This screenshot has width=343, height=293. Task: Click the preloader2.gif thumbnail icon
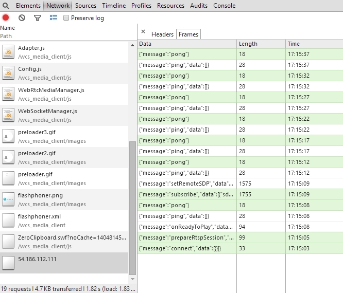pos(8,157)
